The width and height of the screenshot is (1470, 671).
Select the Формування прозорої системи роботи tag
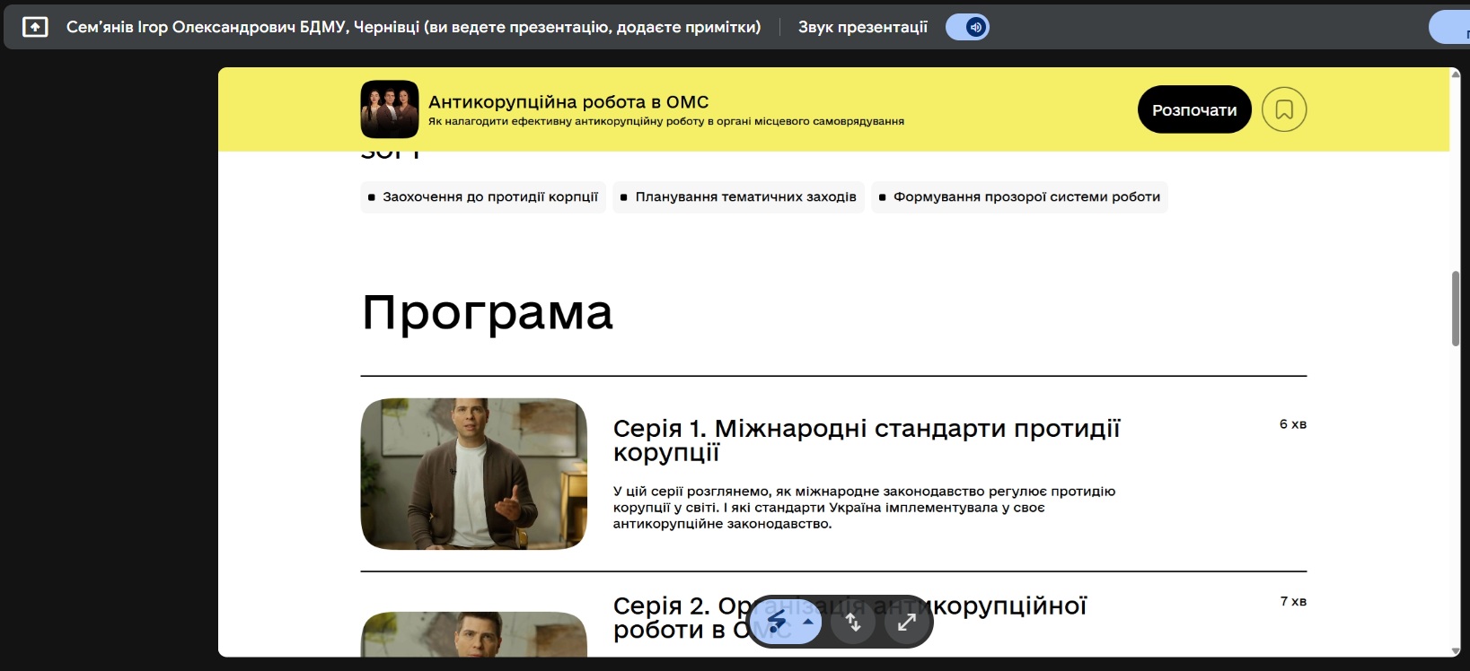click(x=1019, y=197)
